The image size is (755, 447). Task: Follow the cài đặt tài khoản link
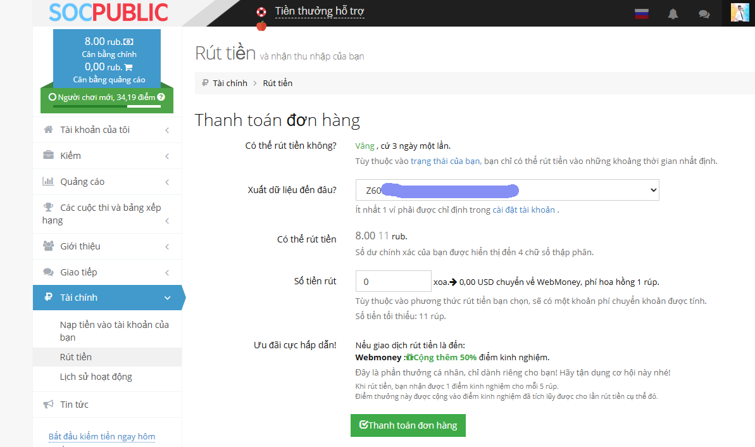coord(524,210)
